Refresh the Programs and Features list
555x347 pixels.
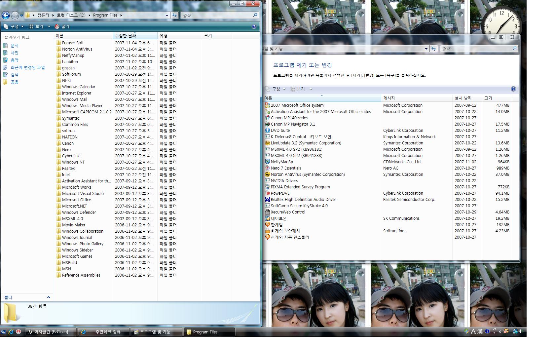[434, 49]
